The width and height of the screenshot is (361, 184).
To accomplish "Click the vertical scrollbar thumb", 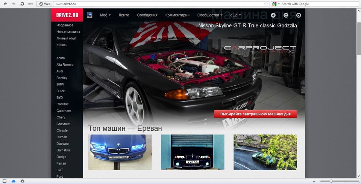I will (x=359, y=38).
